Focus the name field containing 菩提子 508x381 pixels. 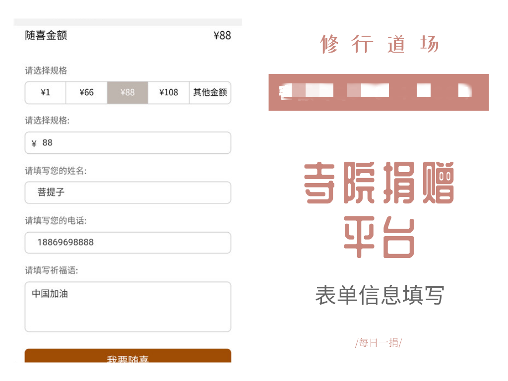point(128,192)
